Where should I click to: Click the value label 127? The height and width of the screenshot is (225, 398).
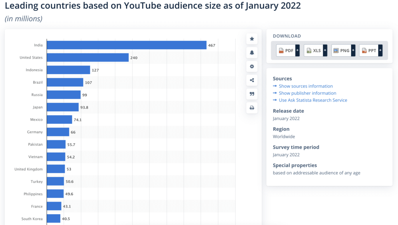[95, 70]
